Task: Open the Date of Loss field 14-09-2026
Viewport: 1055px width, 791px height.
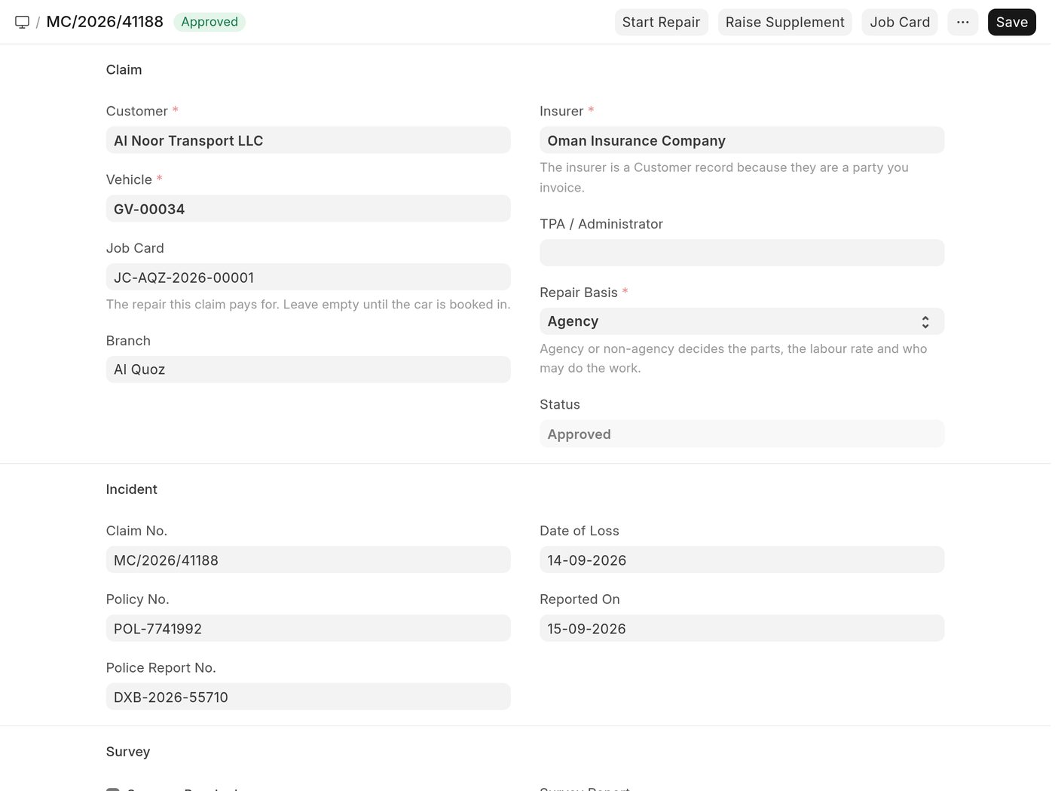Action: (x=742, y=560)
